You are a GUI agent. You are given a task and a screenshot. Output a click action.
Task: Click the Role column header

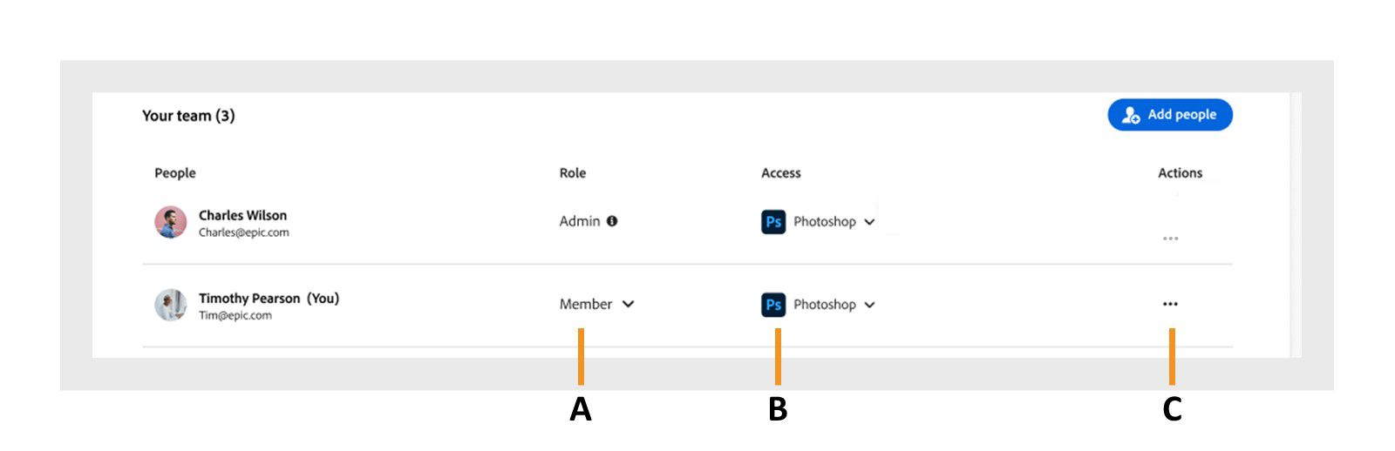[573, 173]
